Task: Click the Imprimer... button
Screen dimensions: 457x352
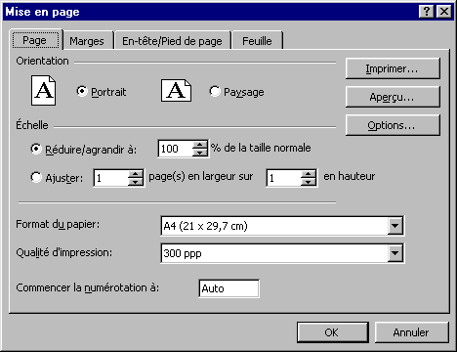Action: click(393, 68)
